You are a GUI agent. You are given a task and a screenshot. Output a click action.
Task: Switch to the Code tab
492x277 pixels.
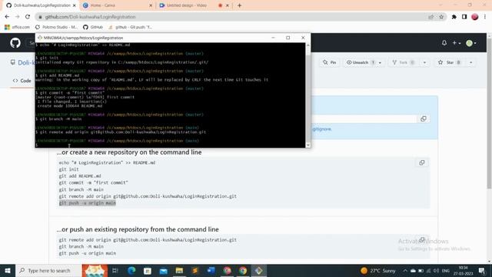[22, 81]
